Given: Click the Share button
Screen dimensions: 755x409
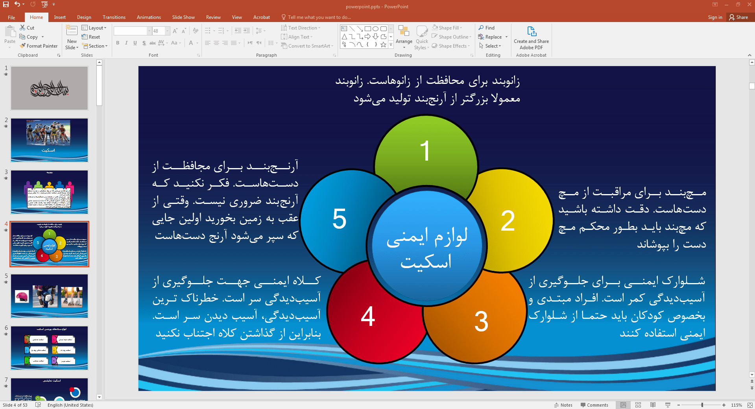Looking at the screenshot, I should [739, 17].
